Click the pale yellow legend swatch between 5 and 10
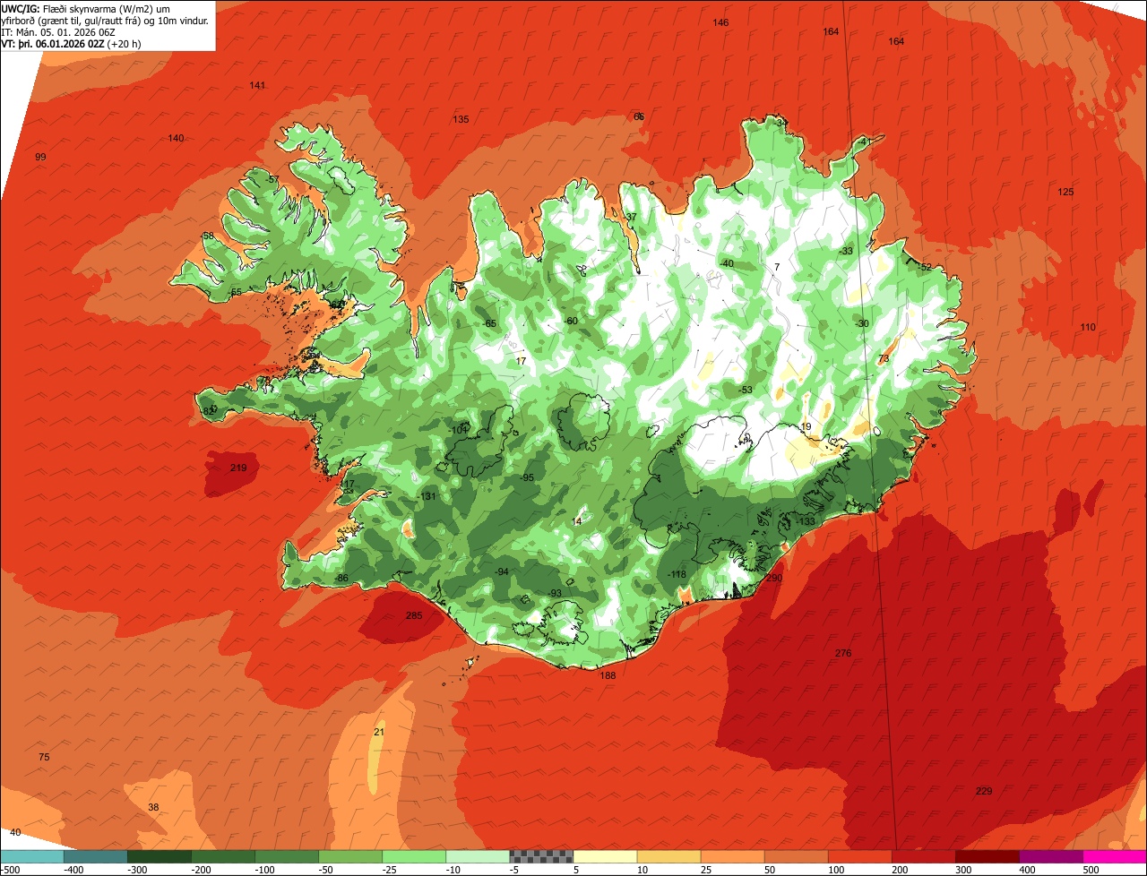This screenshot has width=1147, height=876. tap(605, 856)
